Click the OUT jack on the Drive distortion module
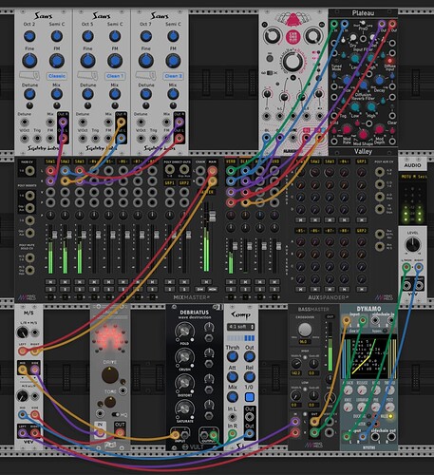434x475 pixels. [x=120, y=433]
